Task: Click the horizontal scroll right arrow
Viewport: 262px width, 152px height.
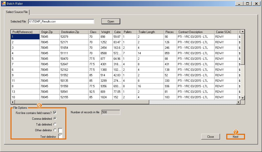Action: [x=238, y=102]
